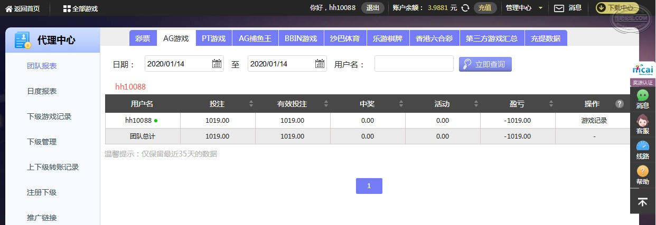Select 团队报表 in sidebar

pyautogui.click(x=42, y=66)
